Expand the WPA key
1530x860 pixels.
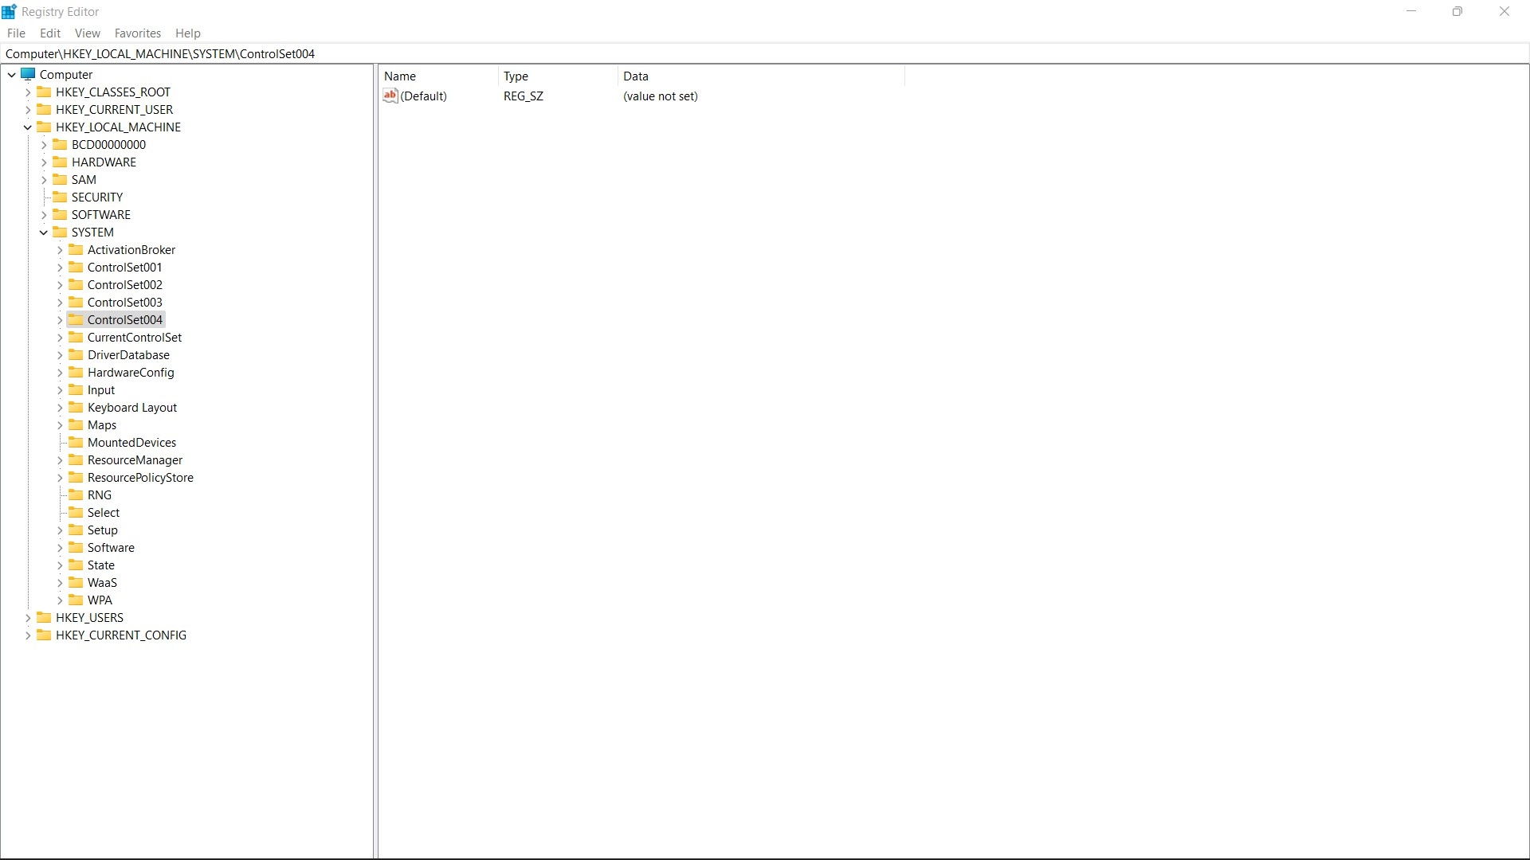pos(60,600)
